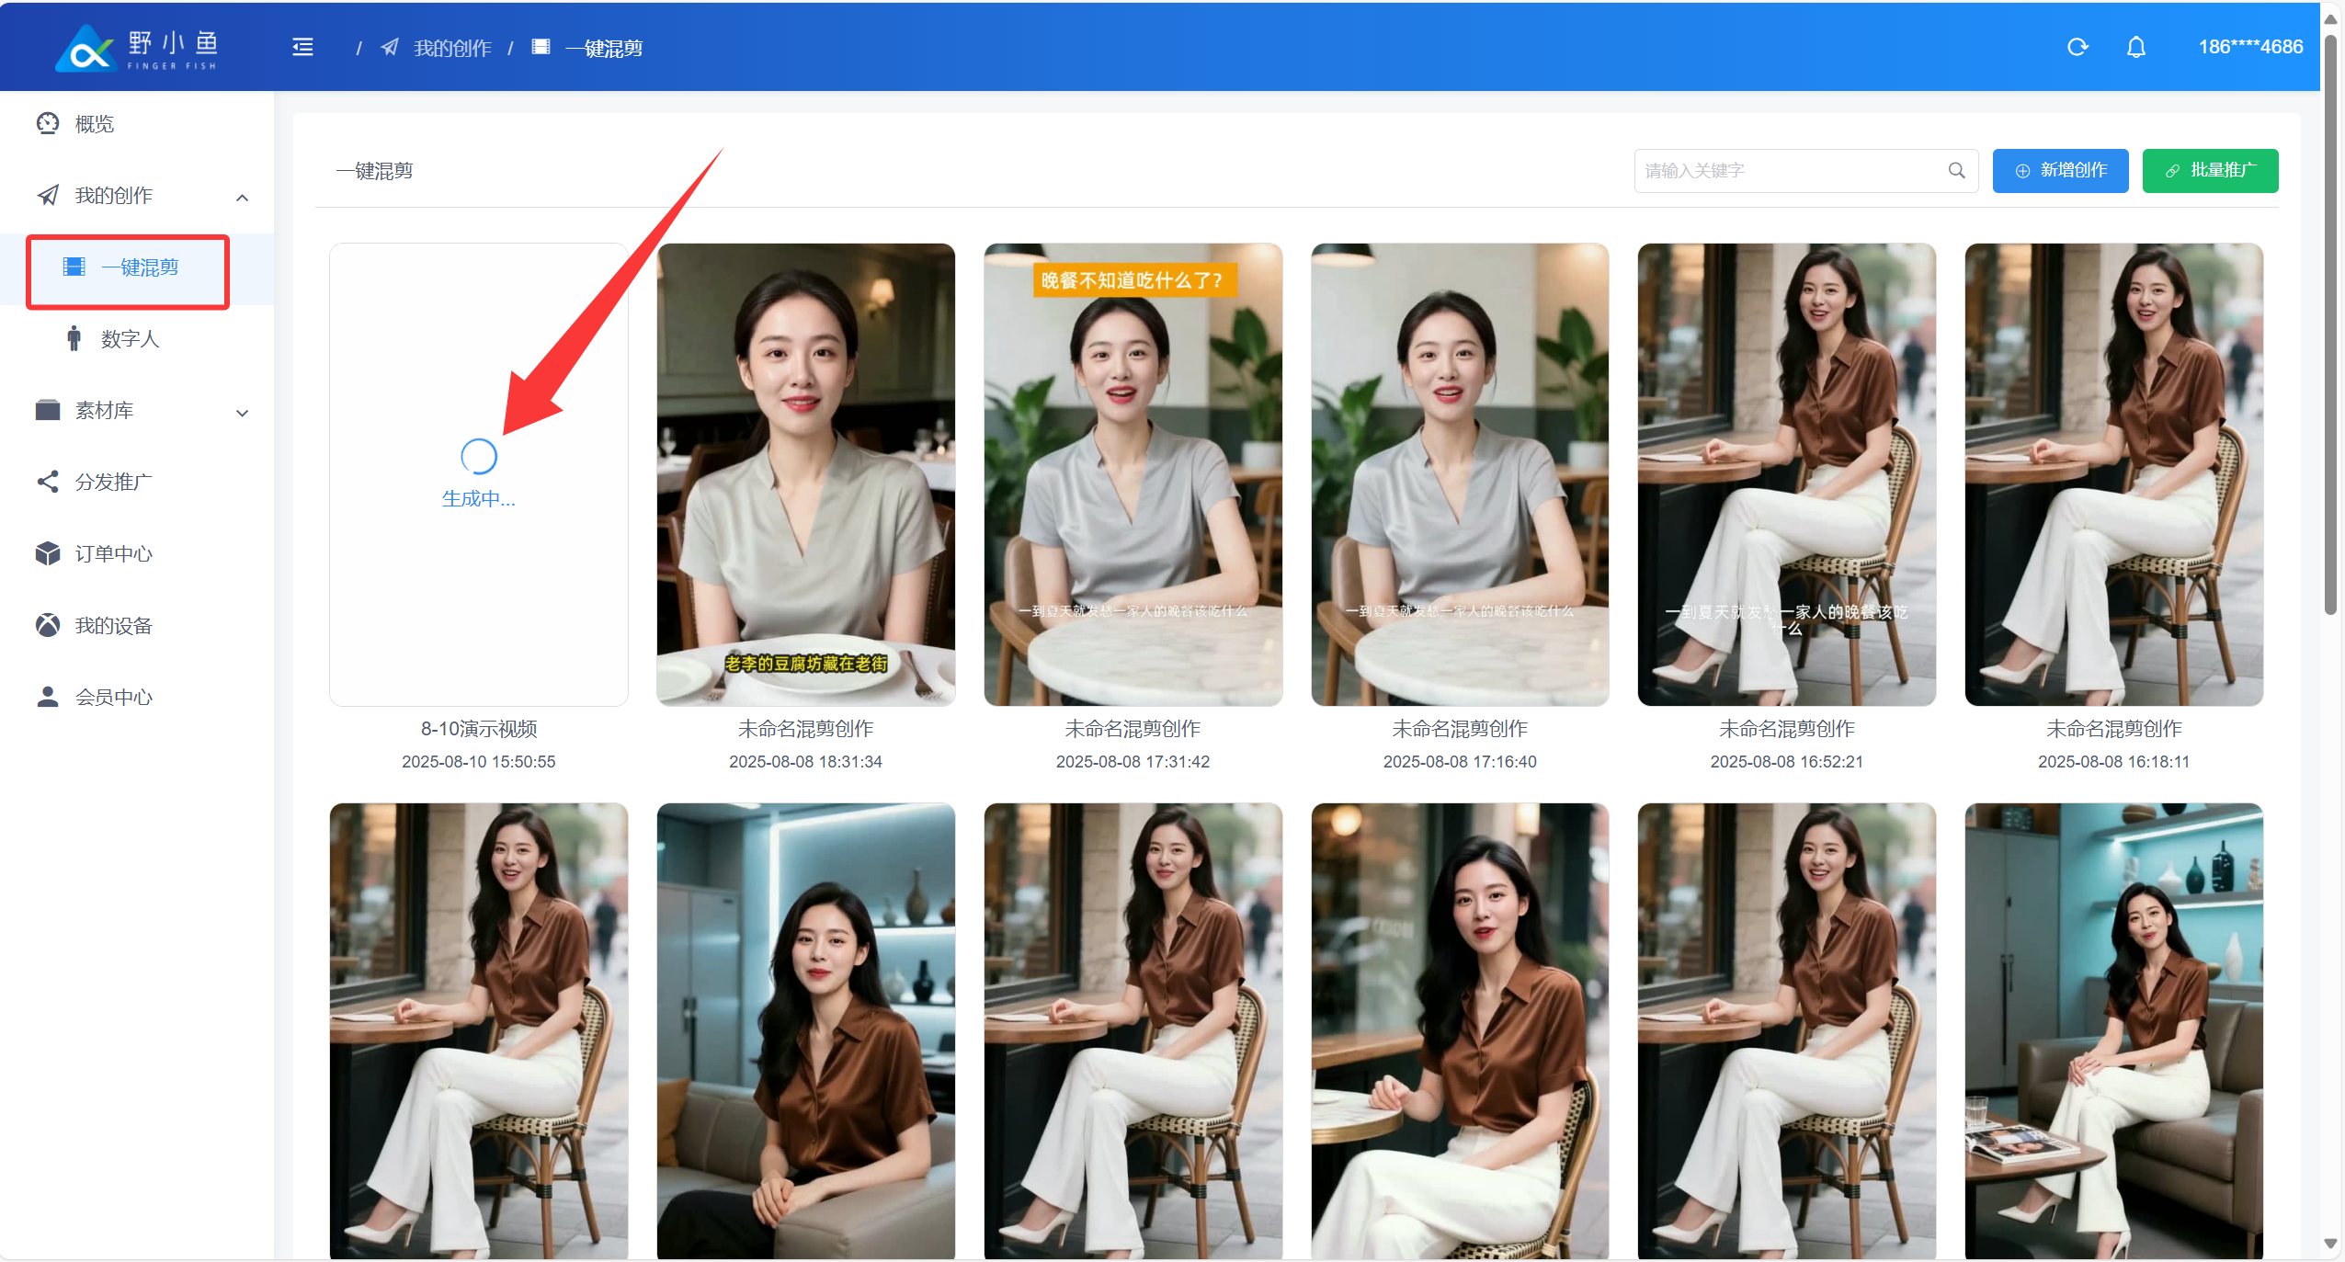The image size is (2345, 1262).
Task: Click the 新增创作 button
Action: coord(2059,171)
